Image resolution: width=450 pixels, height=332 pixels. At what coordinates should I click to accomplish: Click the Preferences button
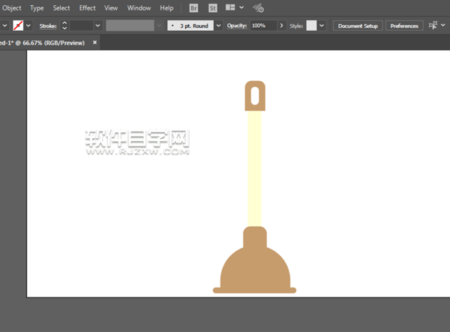404,26
